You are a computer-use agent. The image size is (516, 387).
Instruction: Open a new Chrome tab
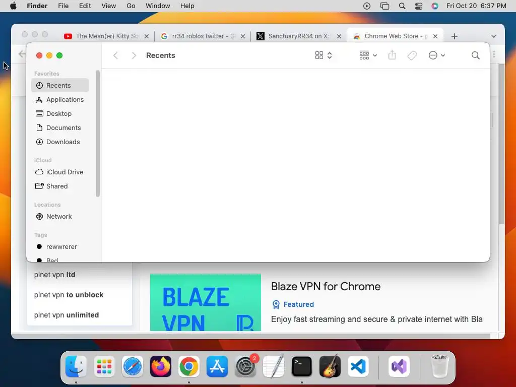(x=455, y=36)
